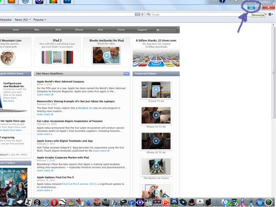Expand the Movie Trailers header arrow
The height and width of the screenshot is (207, 276).
[x=29, y=163]
